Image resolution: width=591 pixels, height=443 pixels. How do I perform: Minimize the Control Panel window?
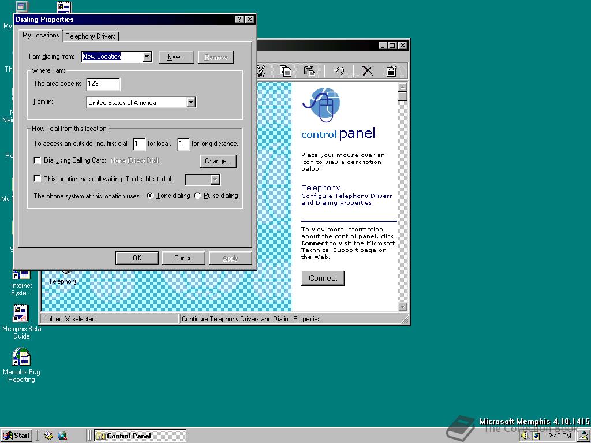pyautogui.click(x=383, y=45)
